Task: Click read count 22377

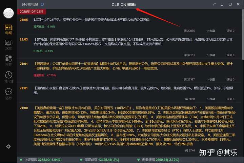Action: pyautogui.click(x=189, y=80)
